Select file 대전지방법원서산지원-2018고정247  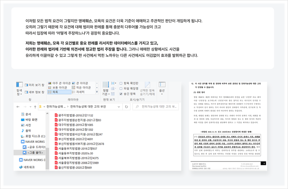pyautogui.click(x=79, y=134)
